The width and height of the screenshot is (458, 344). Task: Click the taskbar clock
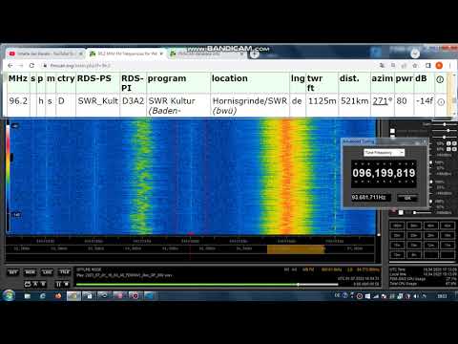(x=442, y=296)
